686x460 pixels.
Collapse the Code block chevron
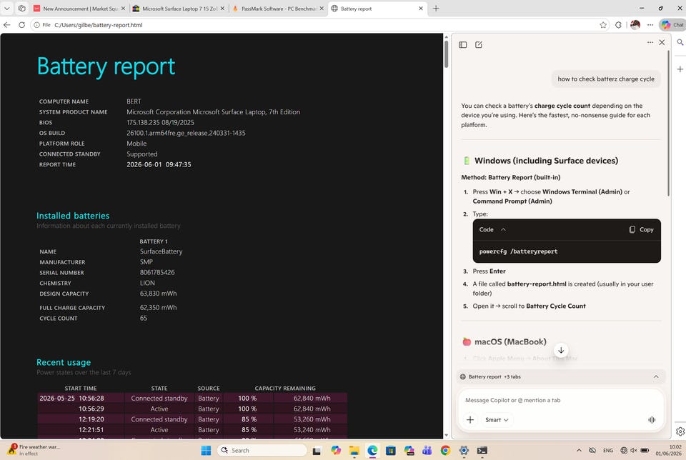503,229
